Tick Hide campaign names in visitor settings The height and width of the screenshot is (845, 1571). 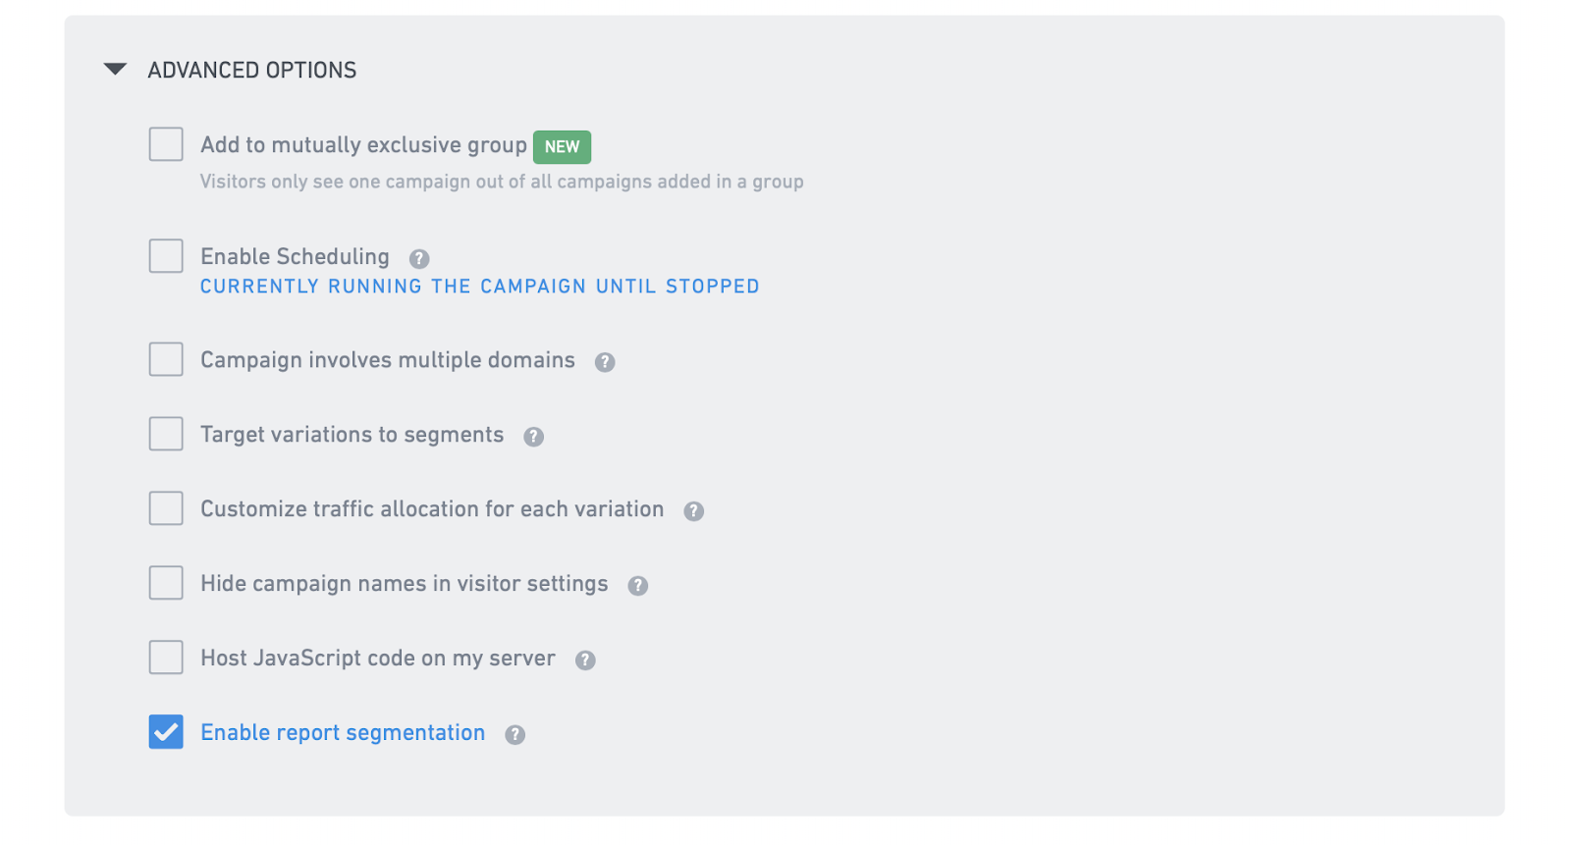(x=166, y=583)
